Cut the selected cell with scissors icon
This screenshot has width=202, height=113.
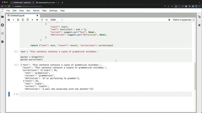click(18, 20)
